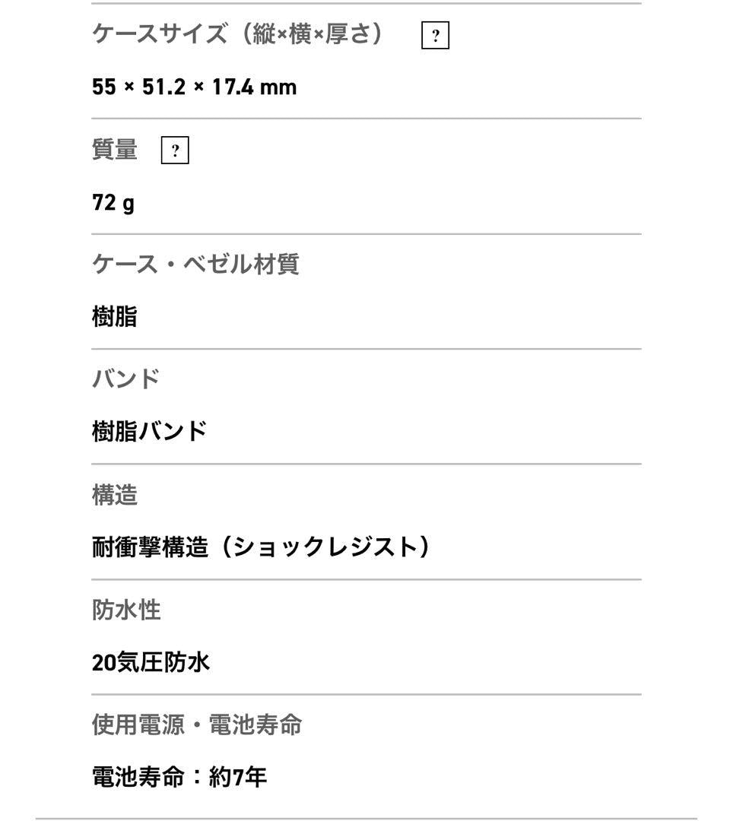
Task: Click the 使用電源・電池寿命 heading
Action: point(197,724)
